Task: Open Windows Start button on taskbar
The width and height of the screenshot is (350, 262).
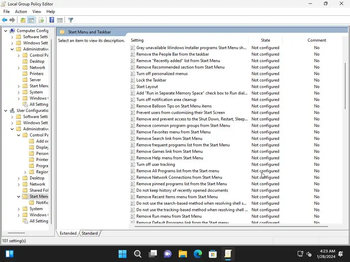Action: 122,254
